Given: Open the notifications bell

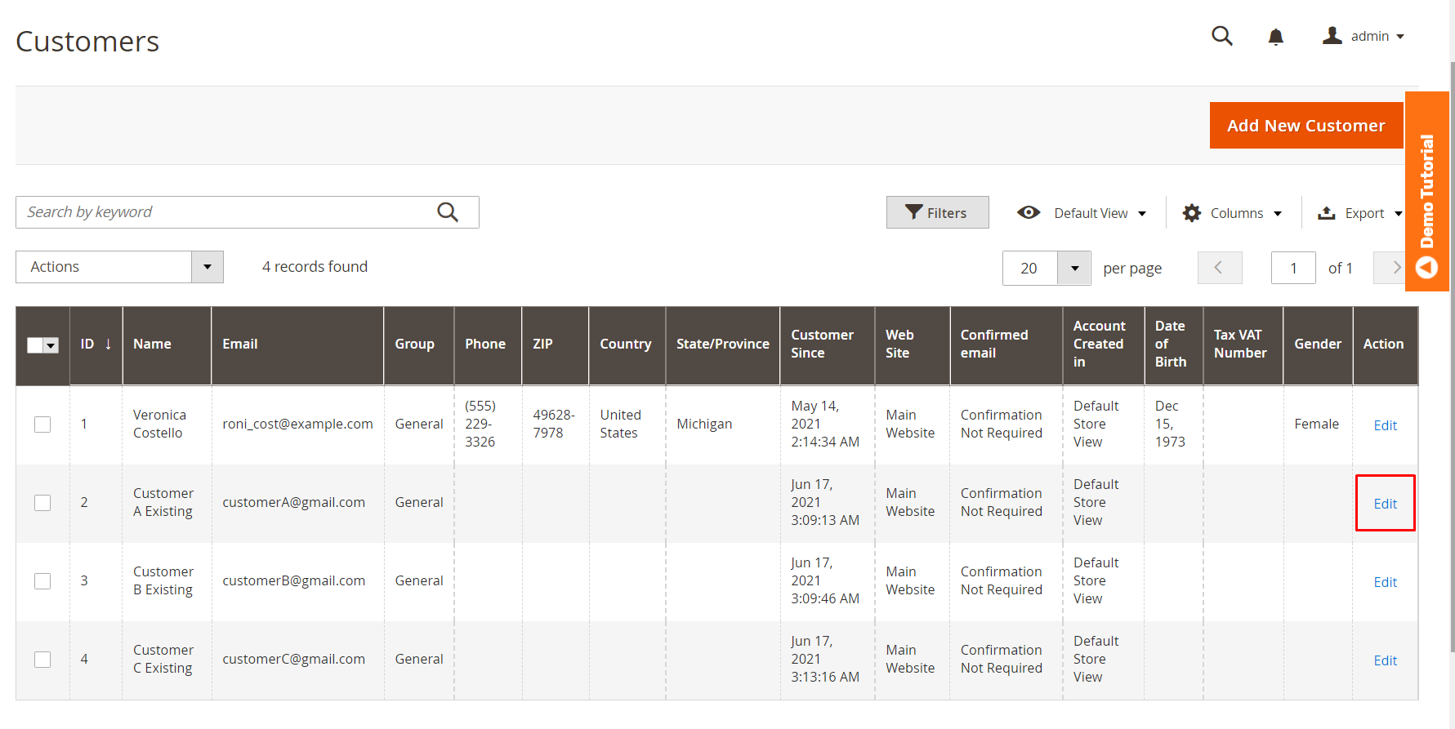Looking at the screenshot, I should pos(1275,37).
